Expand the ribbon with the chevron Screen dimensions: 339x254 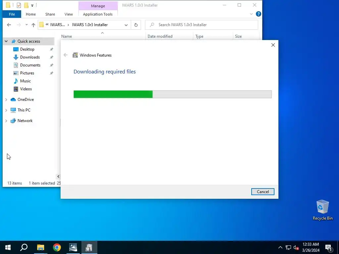point(251,14)
